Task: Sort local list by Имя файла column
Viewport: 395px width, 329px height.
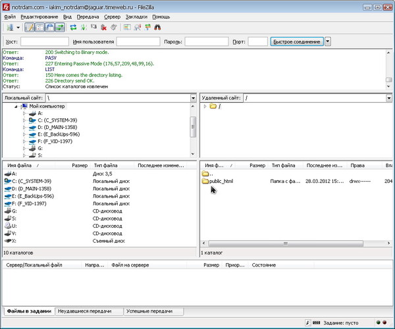Action: click(x=29, y=165)
